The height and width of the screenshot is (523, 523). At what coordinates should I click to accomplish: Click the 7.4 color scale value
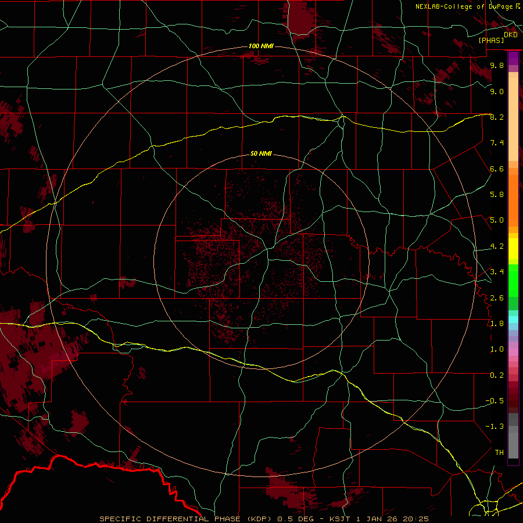point(497,143)
